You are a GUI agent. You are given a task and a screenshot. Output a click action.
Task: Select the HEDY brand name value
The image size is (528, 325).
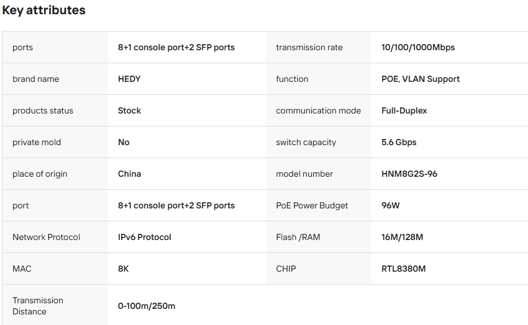[129, 79]
